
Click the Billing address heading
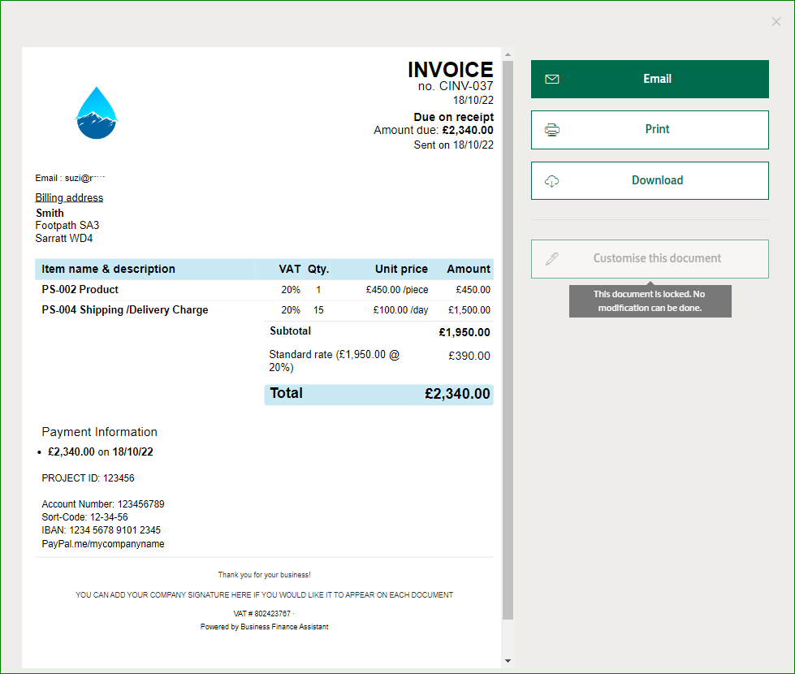tap(69, 198)
